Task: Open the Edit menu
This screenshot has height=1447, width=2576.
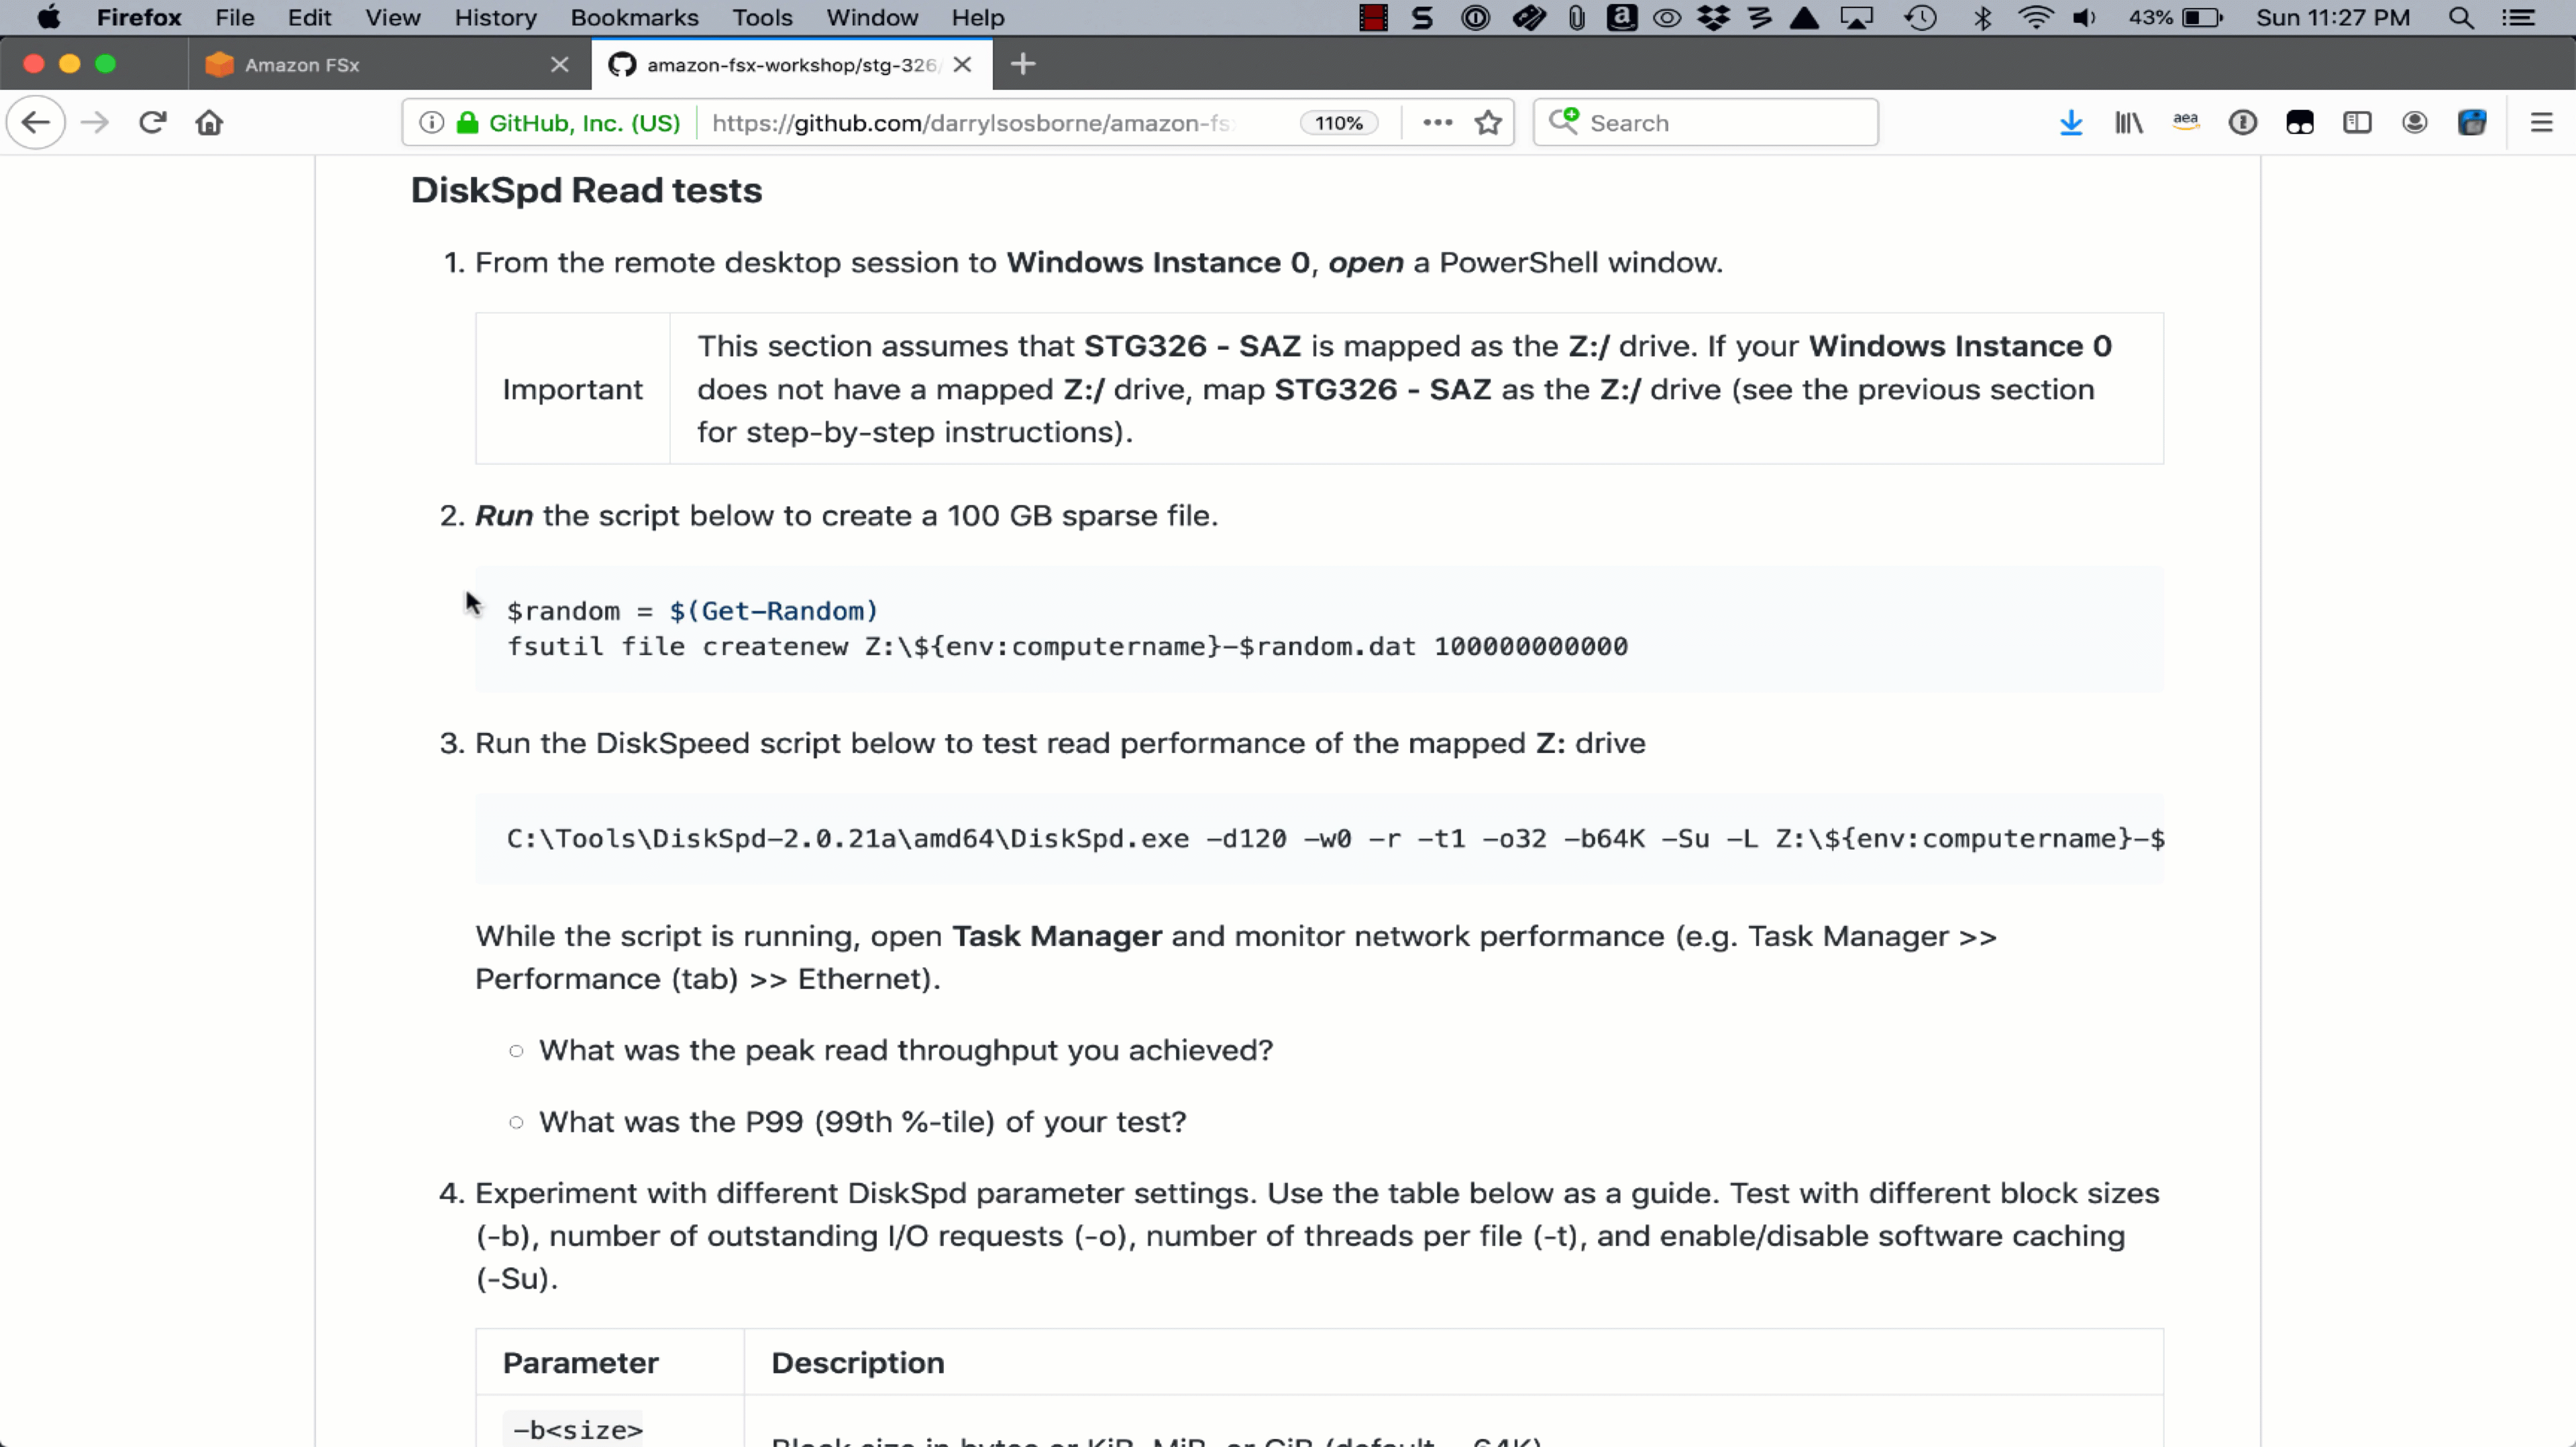Action: click(x=309, y=17)
